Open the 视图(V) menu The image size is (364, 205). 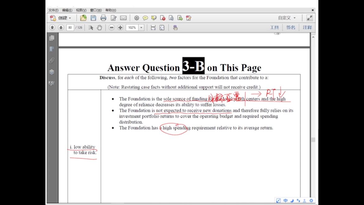(81, 10)
